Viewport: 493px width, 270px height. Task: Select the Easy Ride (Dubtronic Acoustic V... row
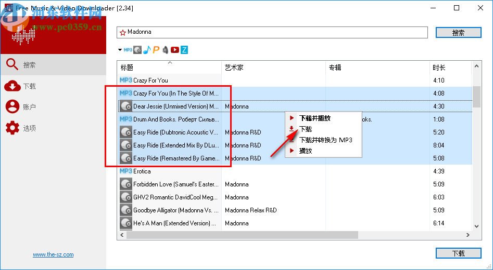(x=295, y=132)
